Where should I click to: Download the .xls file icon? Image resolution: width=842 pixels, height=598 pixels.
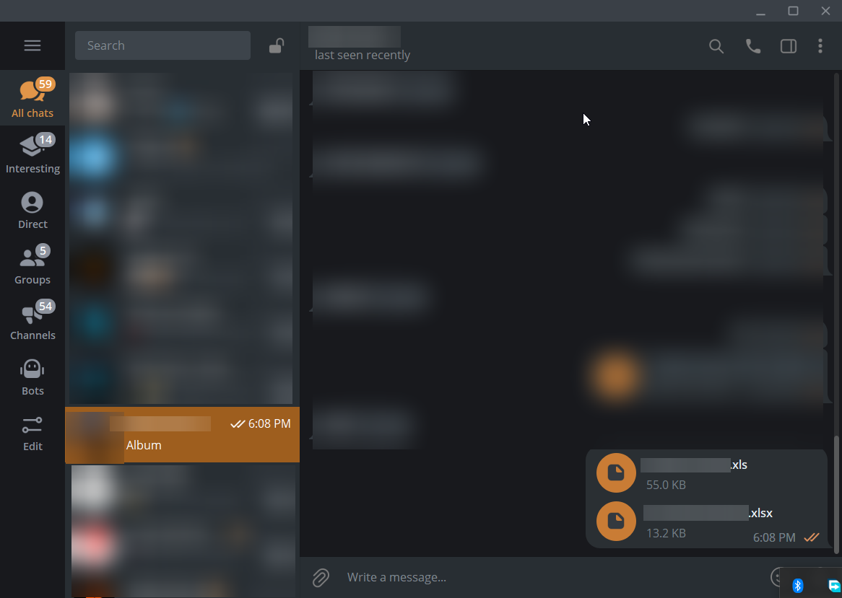coord(616,472)
